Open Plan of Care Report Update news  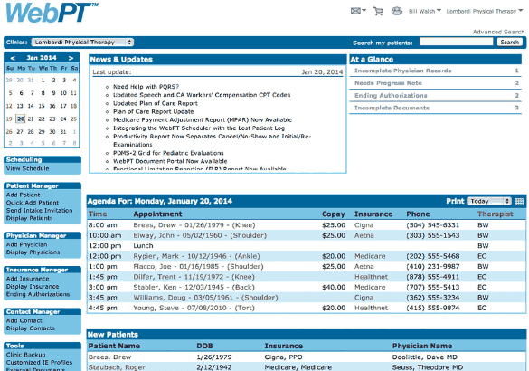tap(153, 111)
